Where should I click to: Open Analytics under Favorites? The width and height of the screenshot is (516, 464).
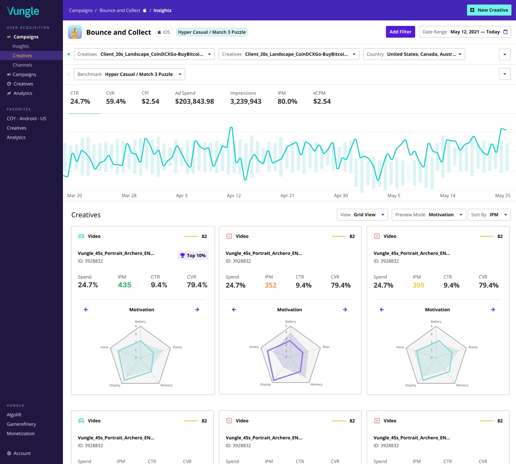tap(16, 137)
